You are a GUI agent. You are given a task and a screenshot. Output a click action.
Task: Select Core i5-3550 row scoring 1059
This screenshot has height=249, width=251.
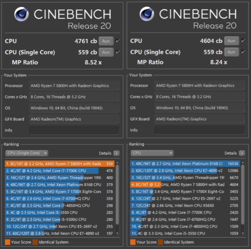pos(185,234)
